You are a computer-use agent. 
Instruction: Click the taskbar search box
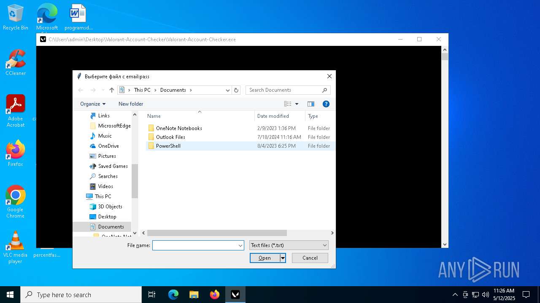(x=81, y=295)
